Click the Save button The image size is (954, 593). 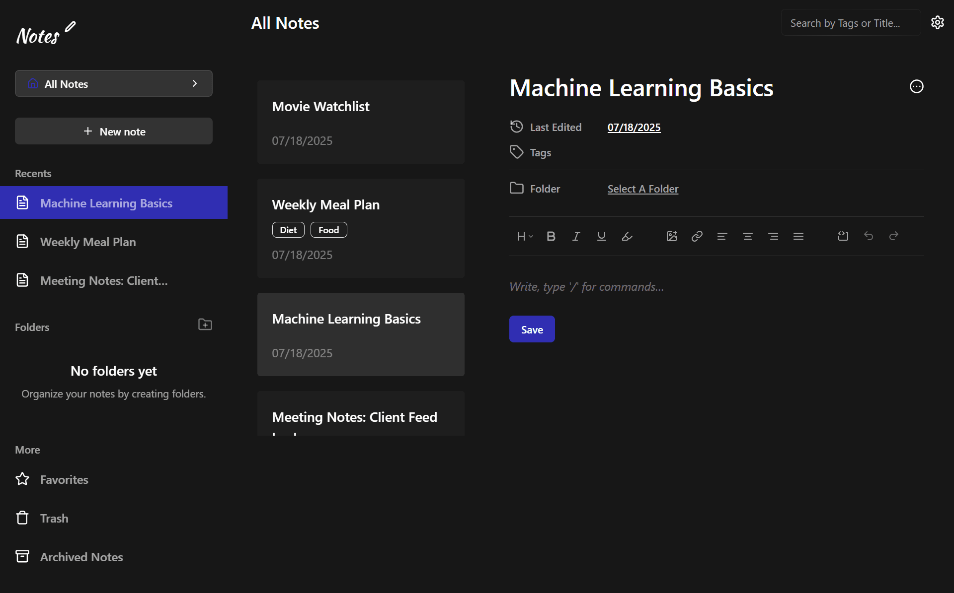click(x=532, y=329)
